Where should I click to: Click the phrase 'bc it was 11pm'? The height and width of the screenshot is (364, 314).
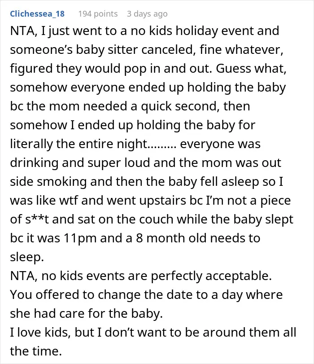(x=53, y=238)
